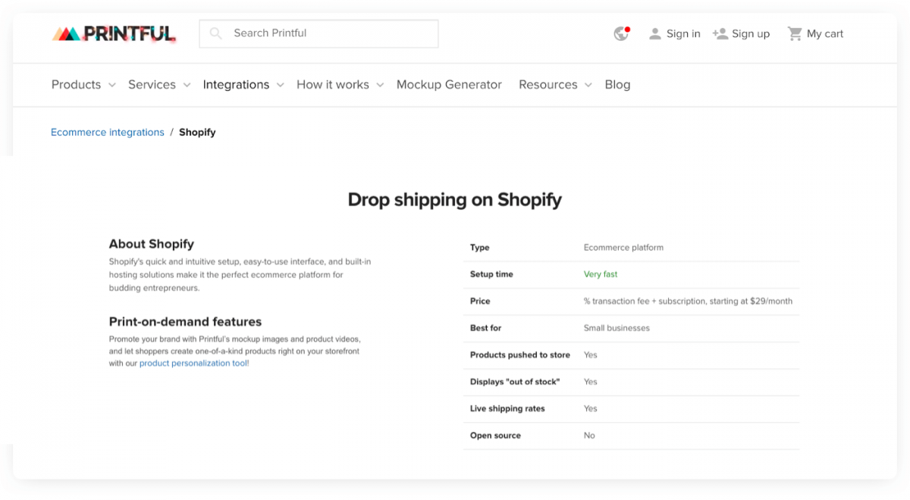Image resolution: width=910 pixels, height=500 pixels.
Task: Click the Best for label
Action: coord(485,328)
